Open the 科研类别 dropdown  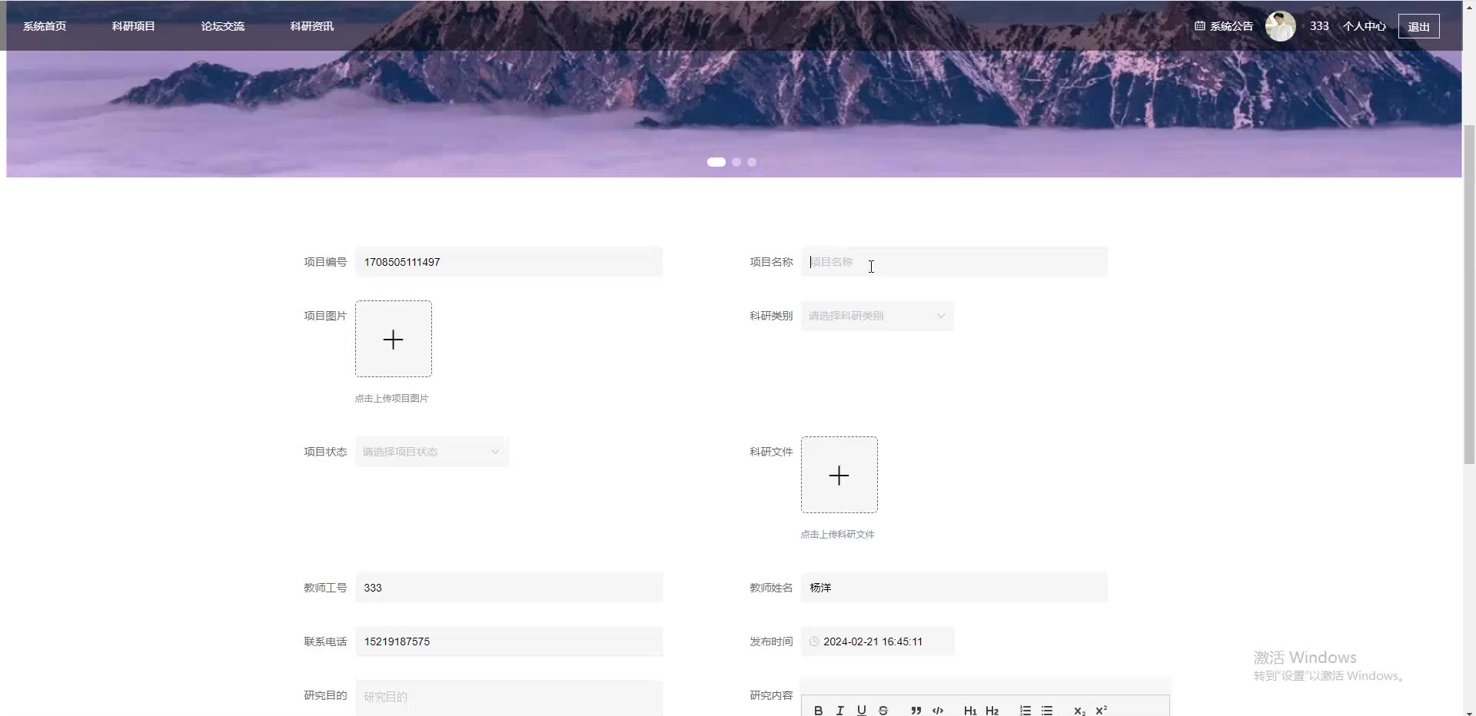[877, 316]
